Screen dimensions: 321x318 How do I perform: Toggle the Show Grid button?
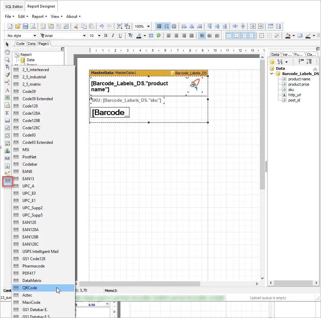(159, 26)
